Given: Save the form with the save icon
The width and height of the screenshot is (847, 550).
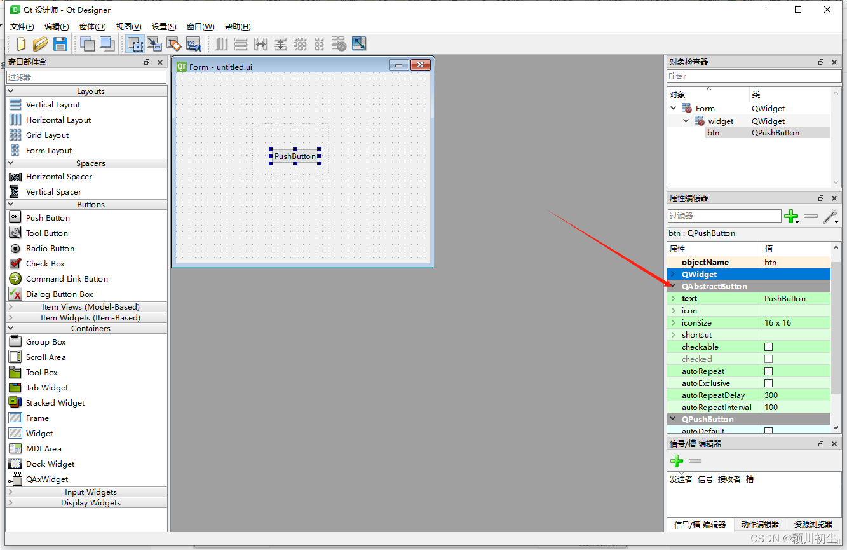Looking at the screenshot, I should (60, 43).
